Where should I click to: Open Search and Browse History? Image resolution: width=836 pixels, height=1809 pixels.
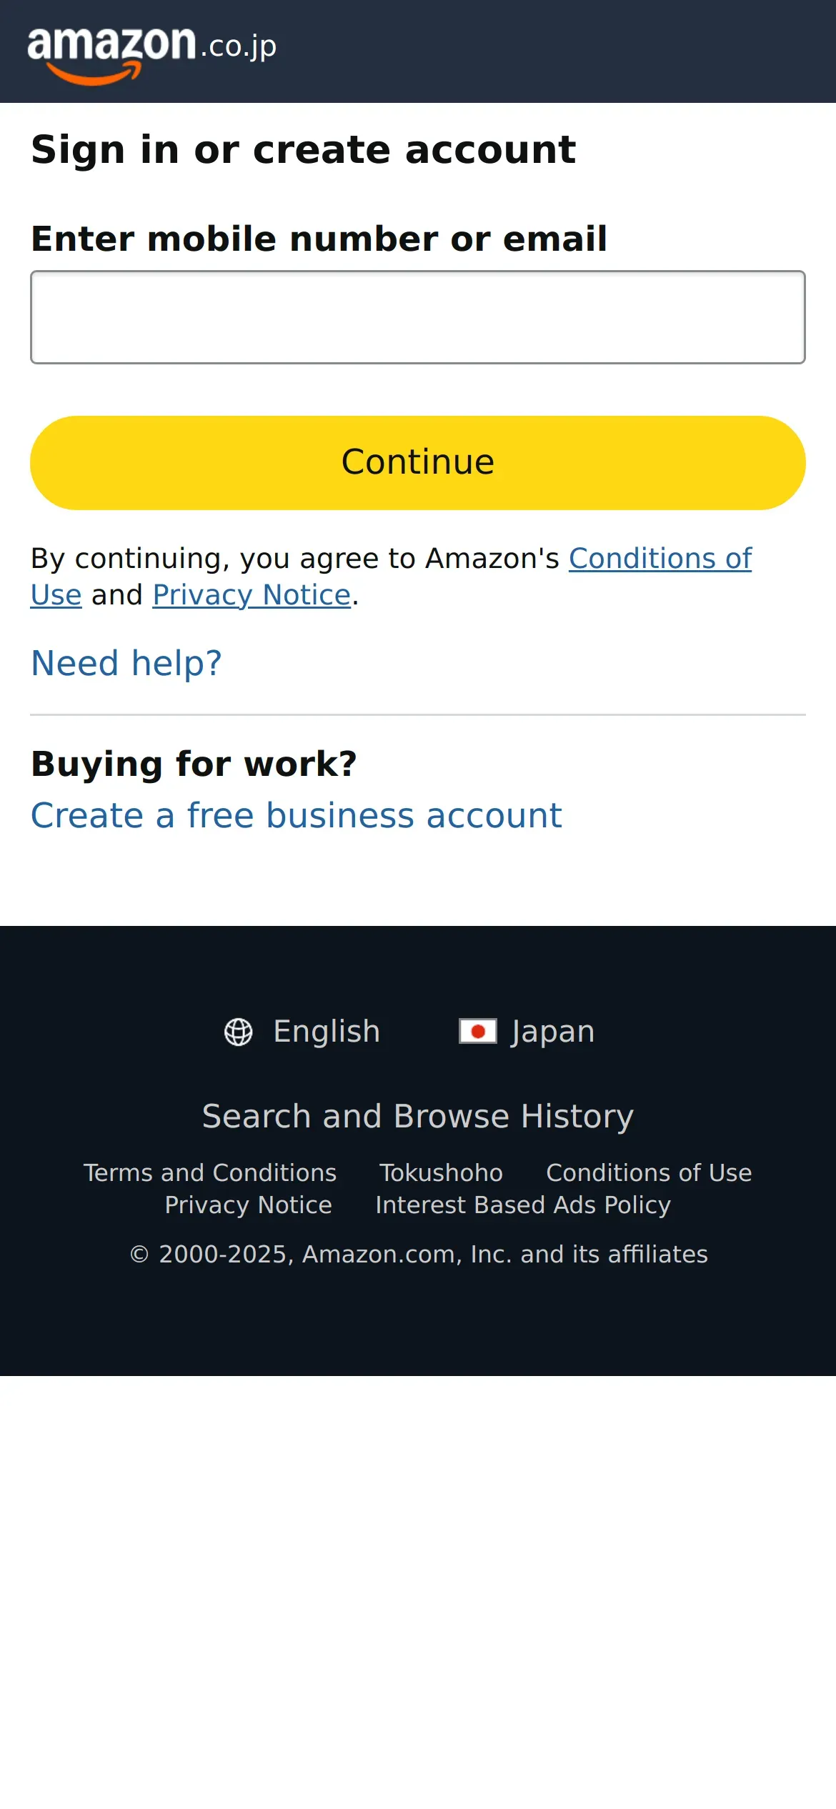pos(417,1116)
